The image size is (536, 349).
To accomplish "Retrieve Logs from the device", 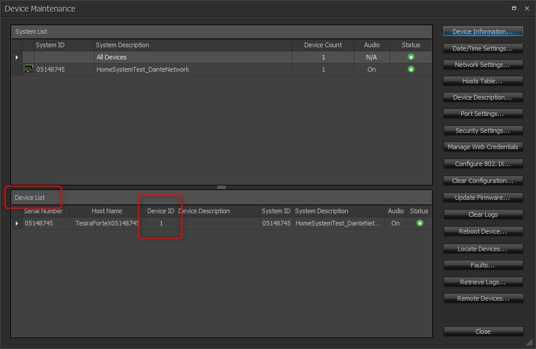I will [483, 281].
